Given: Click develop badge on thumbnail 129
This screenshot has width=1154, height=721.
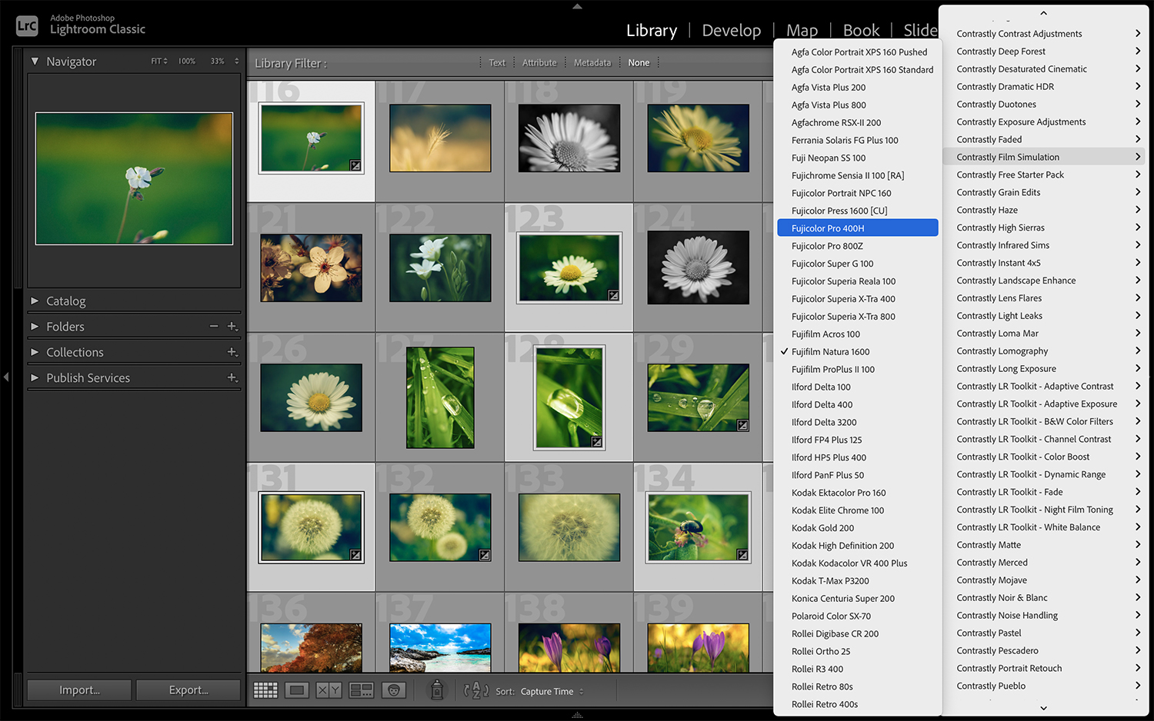Looking at the screenshot, I should click(x=742, y=425).
